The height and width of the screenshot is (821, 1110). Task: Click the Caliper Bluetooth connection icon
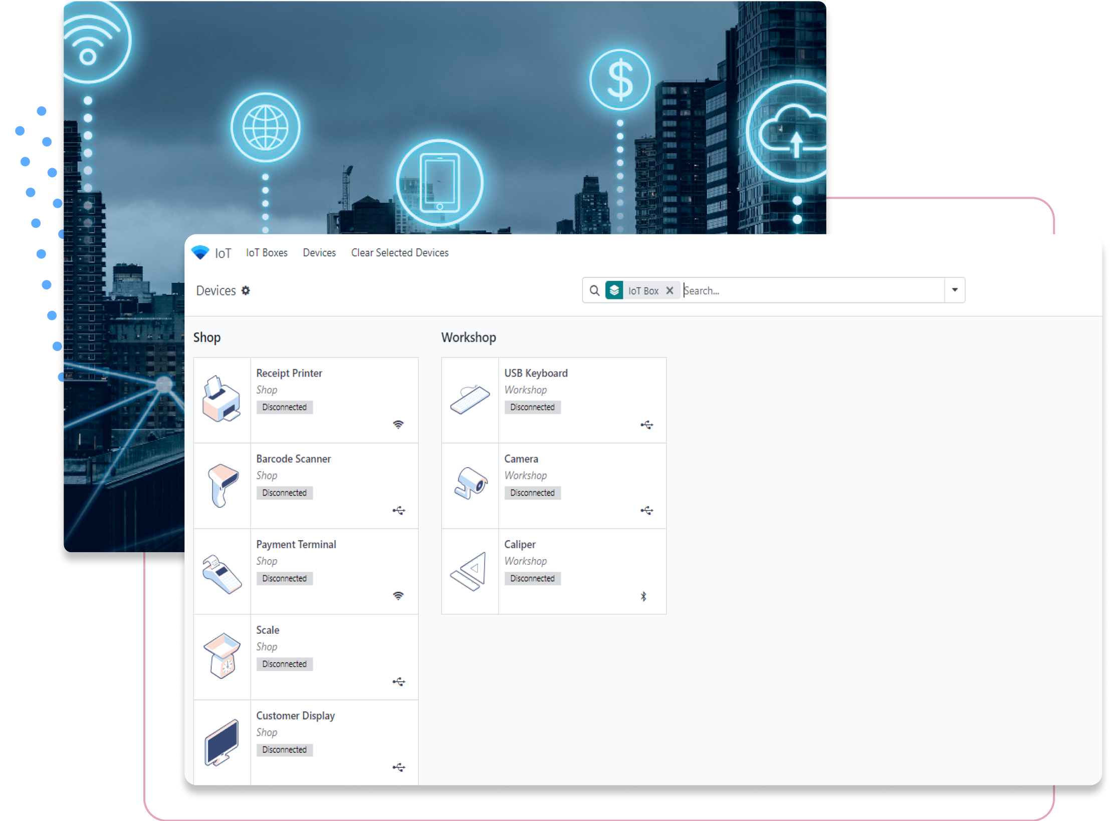643,596
